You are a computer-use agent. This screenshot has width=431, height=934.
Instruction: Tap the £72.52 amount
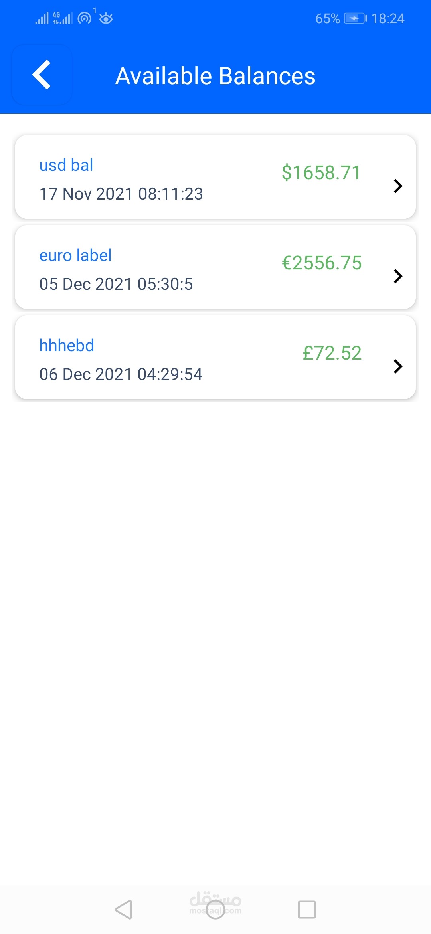click(332, 353)
